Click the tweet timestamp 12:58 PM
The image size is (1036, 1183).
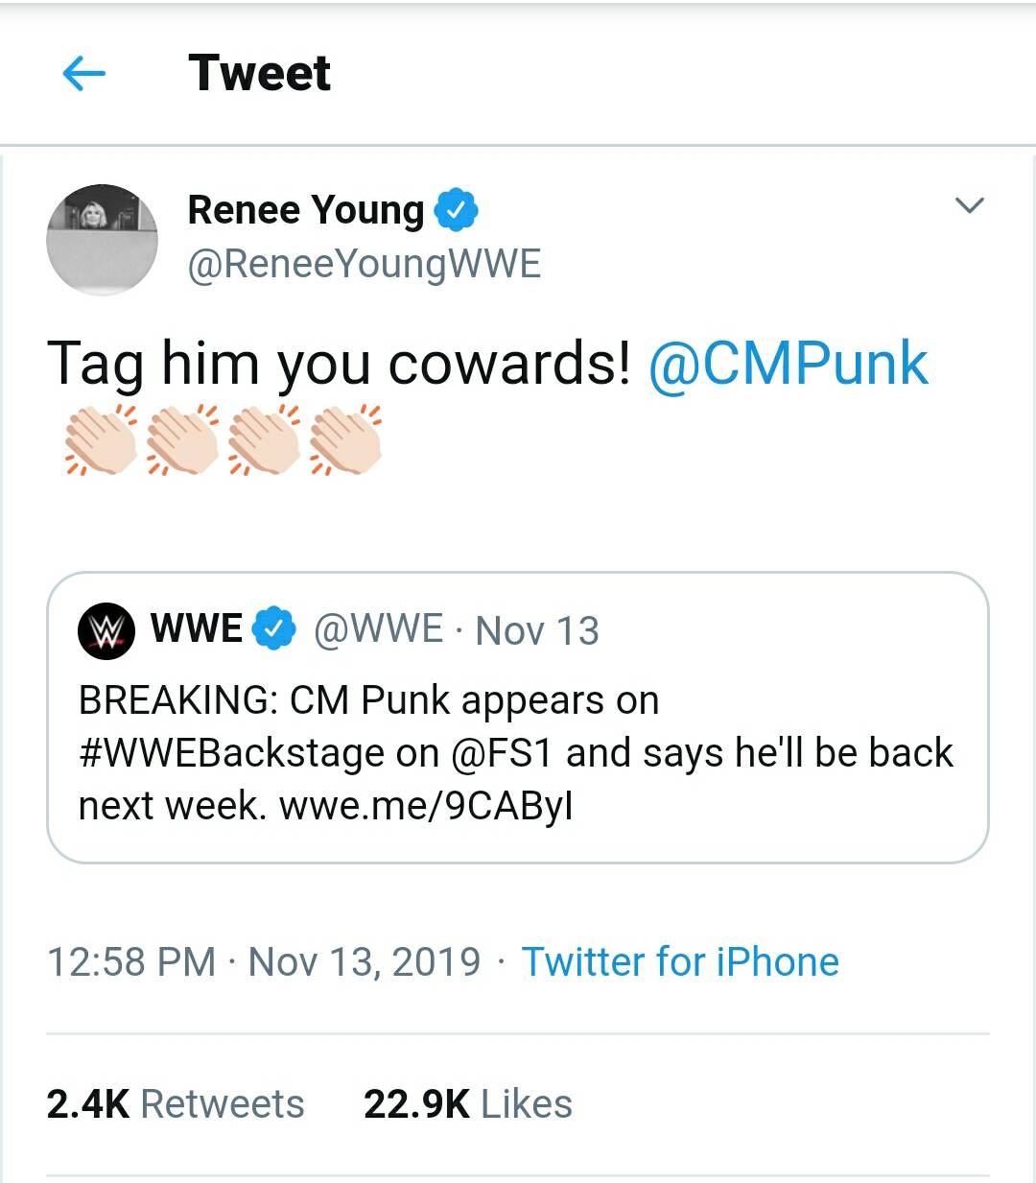tap(128, 960)
